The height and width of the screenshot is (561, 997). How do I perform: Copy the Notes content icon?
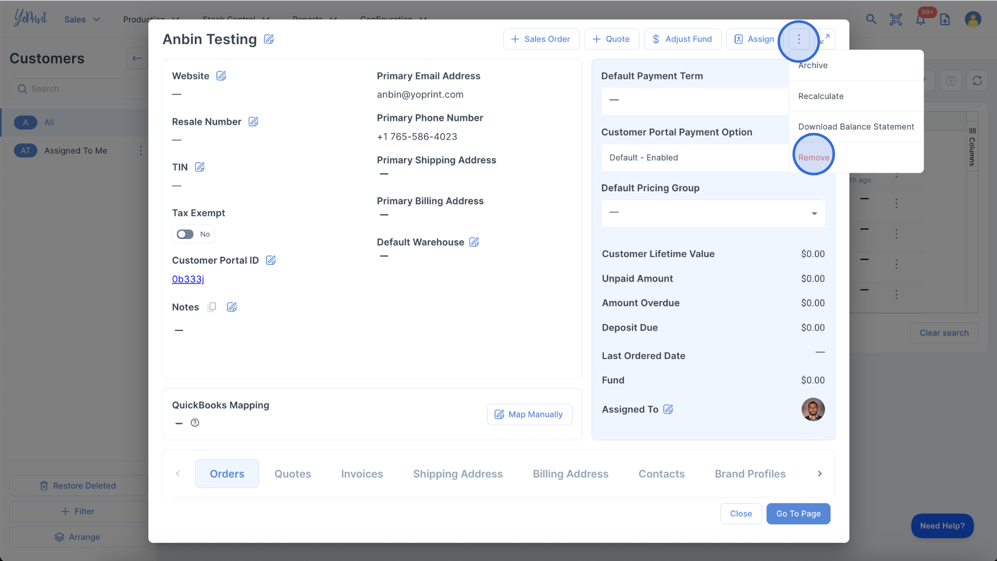(x=212, y=307)
